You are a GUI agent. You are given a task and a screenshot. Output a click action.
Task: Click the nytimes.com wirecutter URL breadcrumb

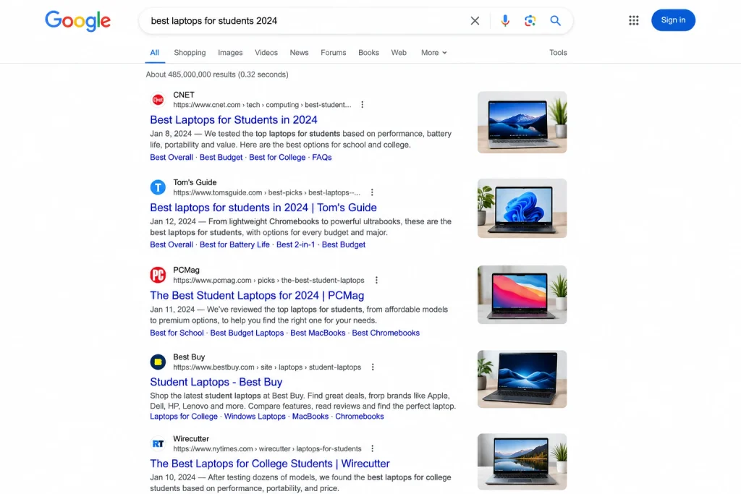click(x=267, y=449)
